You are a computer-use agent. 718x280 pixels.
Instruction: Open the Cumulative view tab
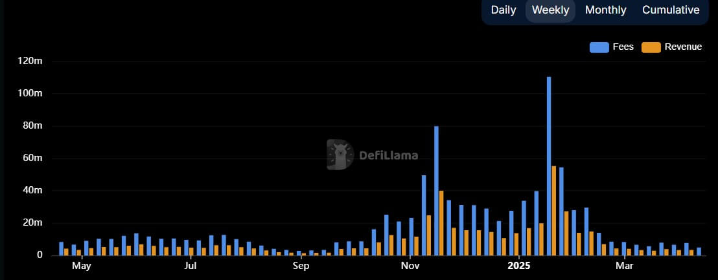(x=671, y=10)
